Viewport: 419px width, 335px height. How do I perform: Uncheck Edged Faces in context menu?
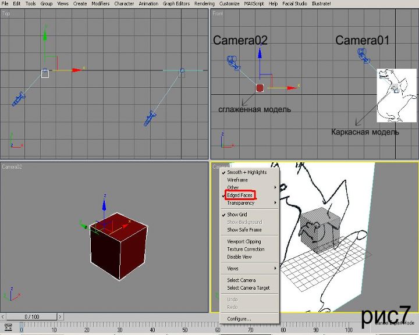tap(240, 195)
